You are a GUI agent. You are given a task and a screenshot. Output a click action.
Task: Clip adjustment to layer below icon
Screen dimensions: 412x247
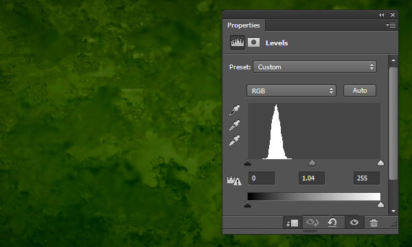pos(293,223)
